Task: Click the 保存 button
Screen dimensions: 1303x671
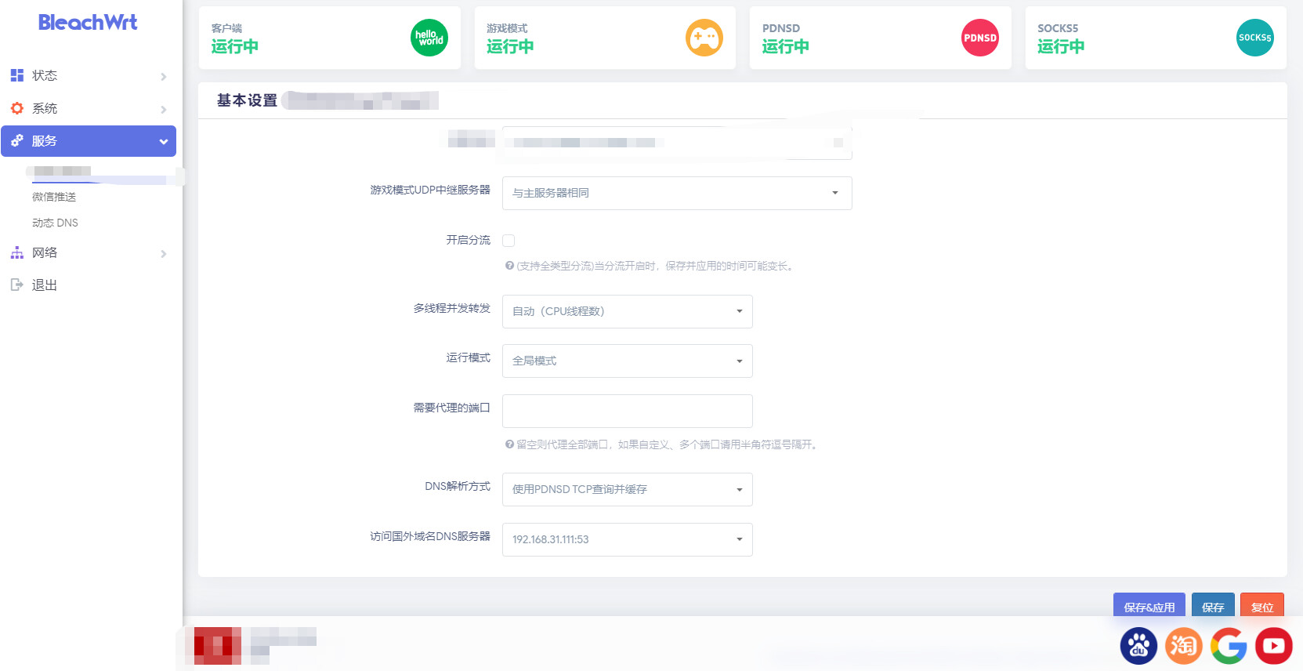Action: 1213,606
